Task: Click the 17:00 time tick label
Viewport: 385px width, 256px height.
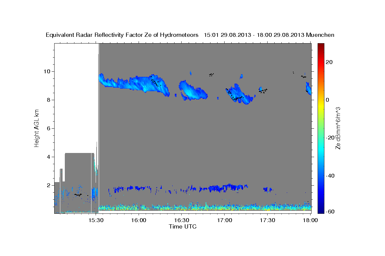Action: pos(225,220)
